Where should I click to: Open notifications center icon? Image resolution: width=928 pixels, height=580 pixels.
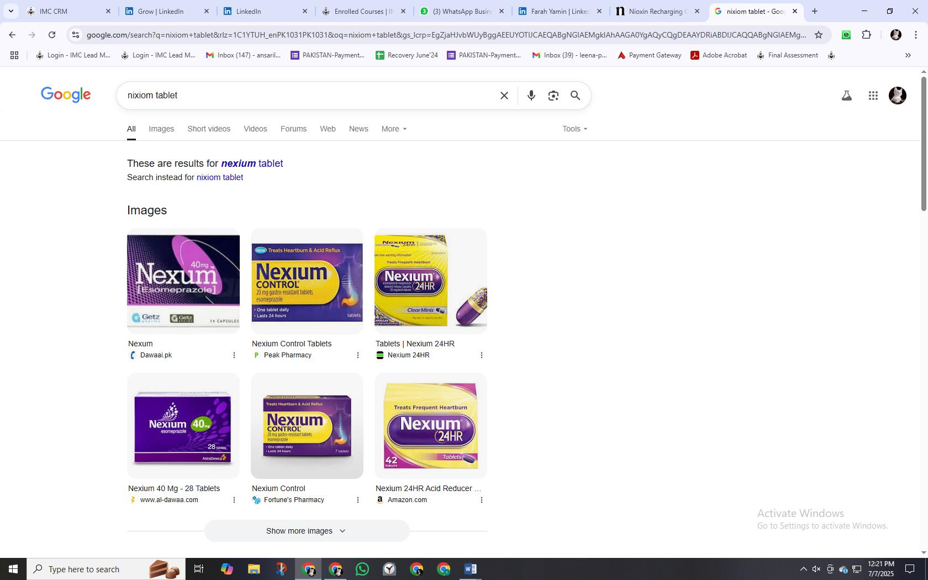pyautogui.click(x=909, y=569)
